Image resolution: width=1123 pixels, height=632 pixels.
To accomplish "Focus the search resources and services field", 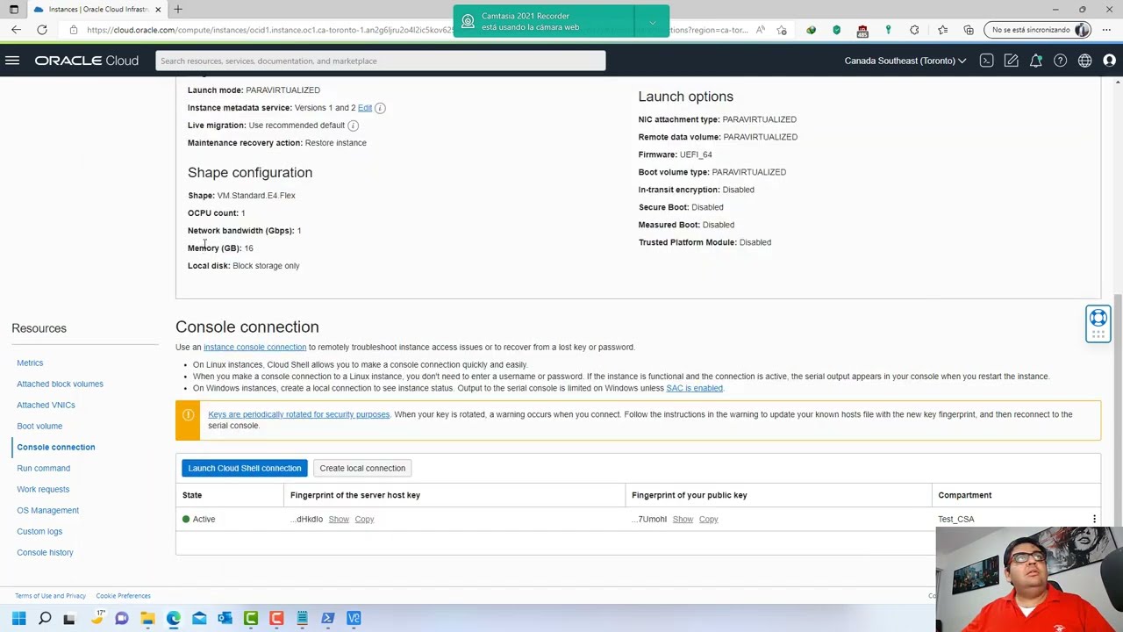I will (x=381, y=61).
